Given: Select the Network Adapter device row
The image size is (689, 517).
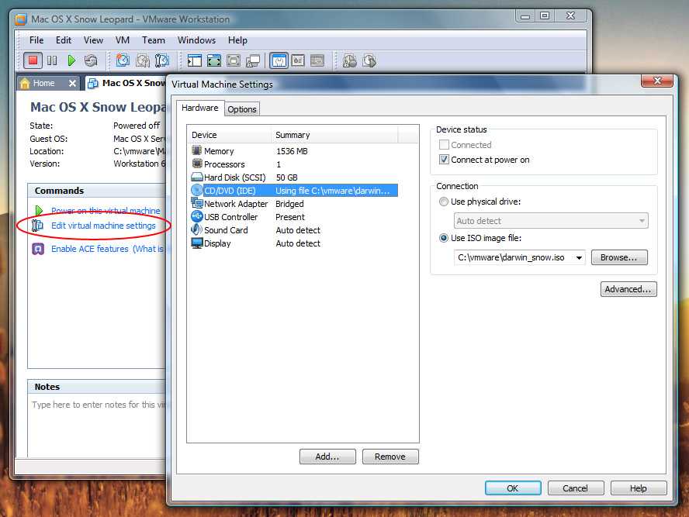Looking at the screenshot, I should point(235,204).
